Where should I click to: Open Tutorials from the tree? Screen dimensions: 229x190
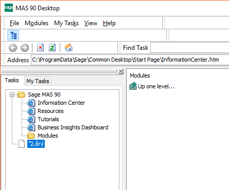(x=48, y=119)
